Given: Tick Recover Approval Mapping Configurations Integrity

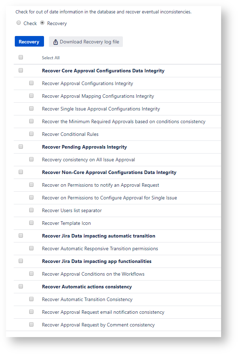Looking at the screenshot, I should click(x=31, y=96).
